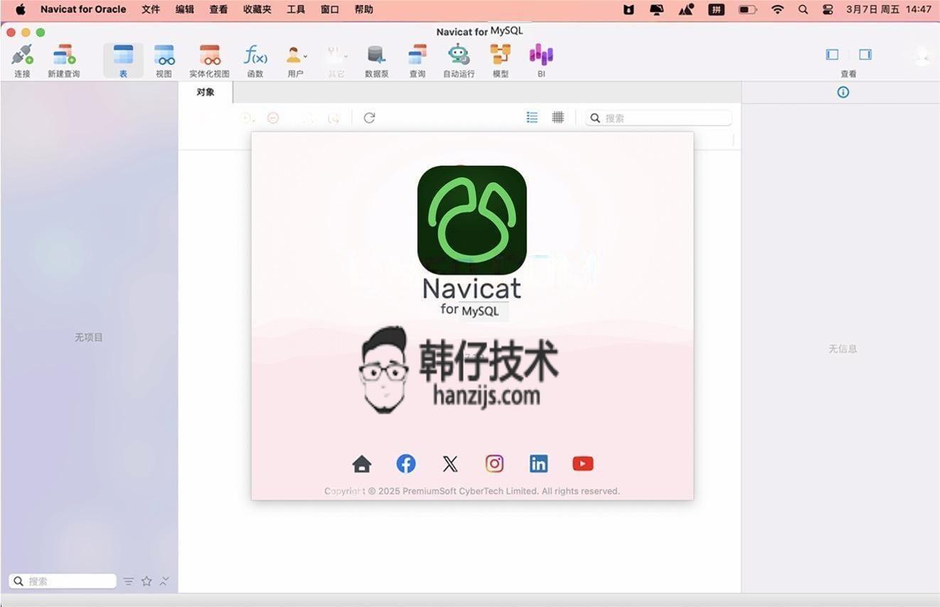
Task: Toggle the left navigation pane view
Action: pos(832,55)
